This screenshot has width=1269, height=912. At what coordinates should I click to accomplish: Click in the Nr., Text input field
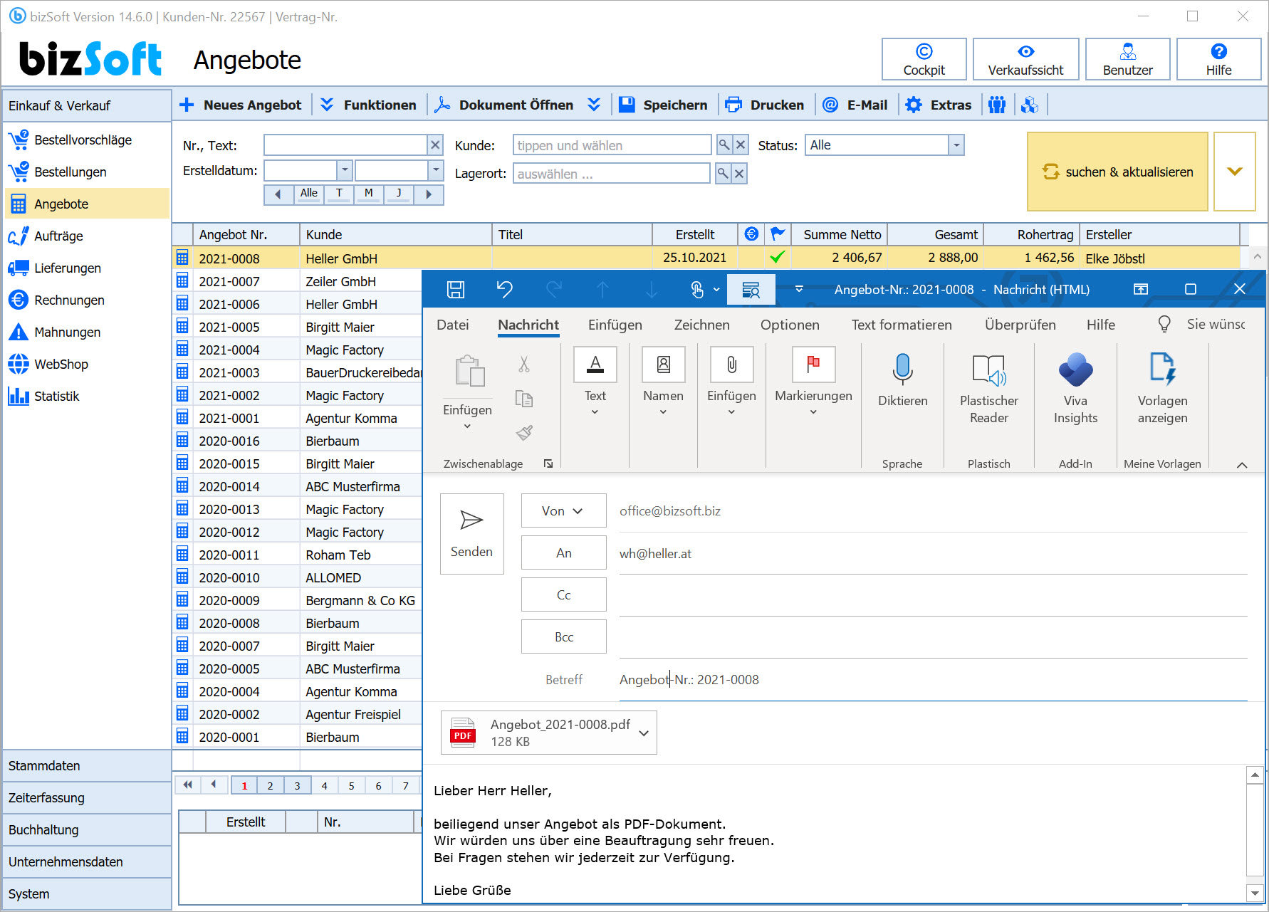tap(345, 145)
